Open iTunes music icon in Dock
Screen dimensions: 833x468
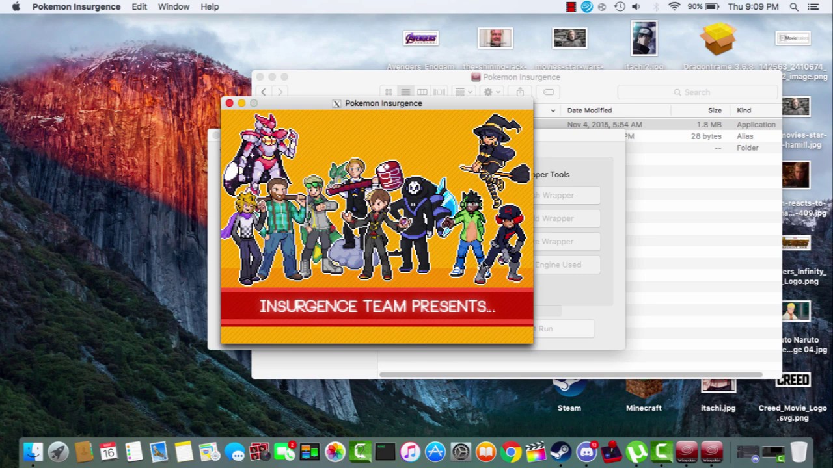click(x=410, y=452)
